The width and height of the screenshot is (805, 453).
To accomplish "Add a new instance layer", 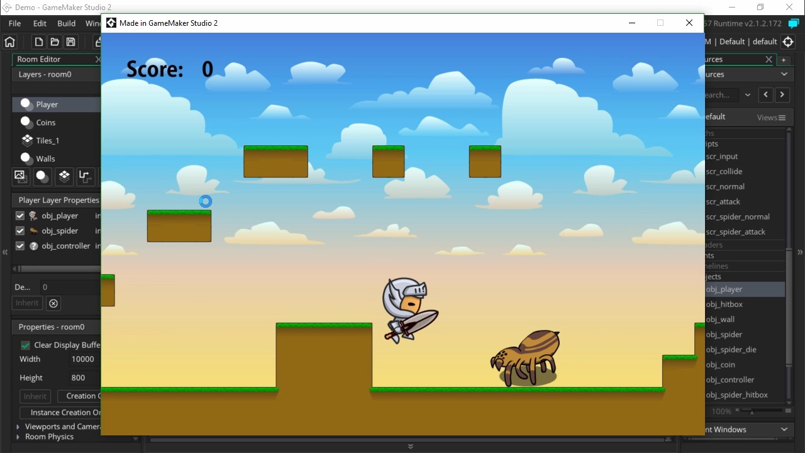I will (42, 177).
